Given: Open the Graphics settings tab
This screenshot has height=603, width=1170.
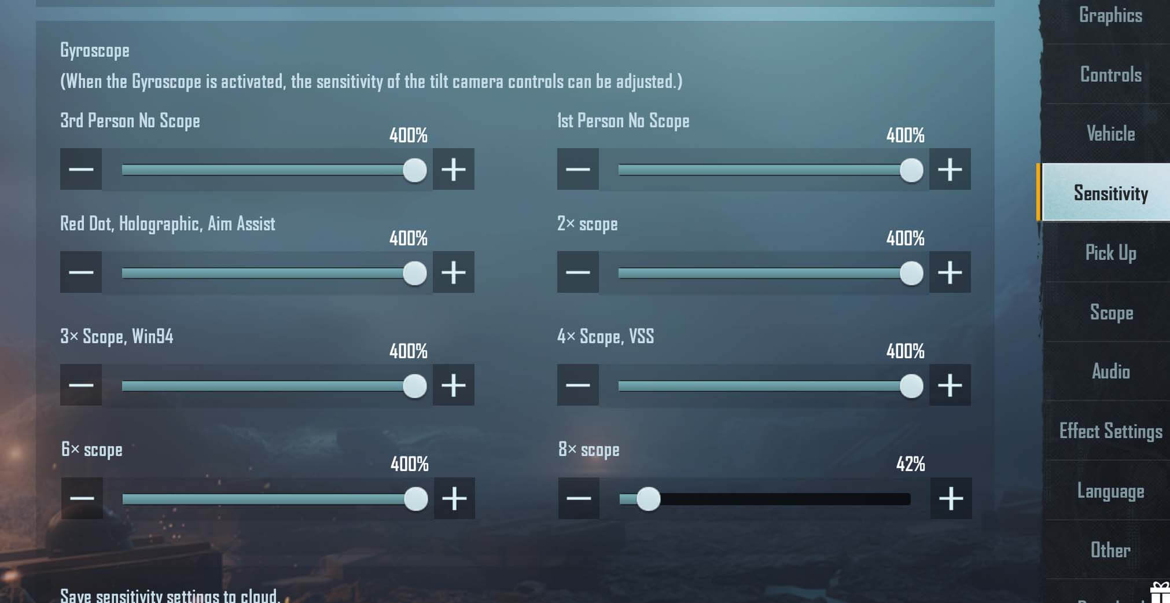Looking at the screenshot, I should click(1110, 16).
